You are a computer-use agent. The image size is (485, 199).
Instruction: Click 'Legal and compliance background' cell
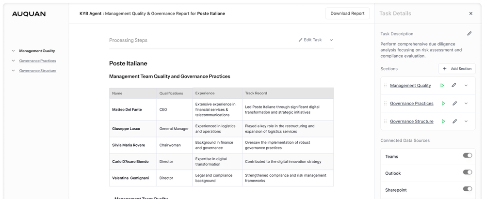point(217,178)
